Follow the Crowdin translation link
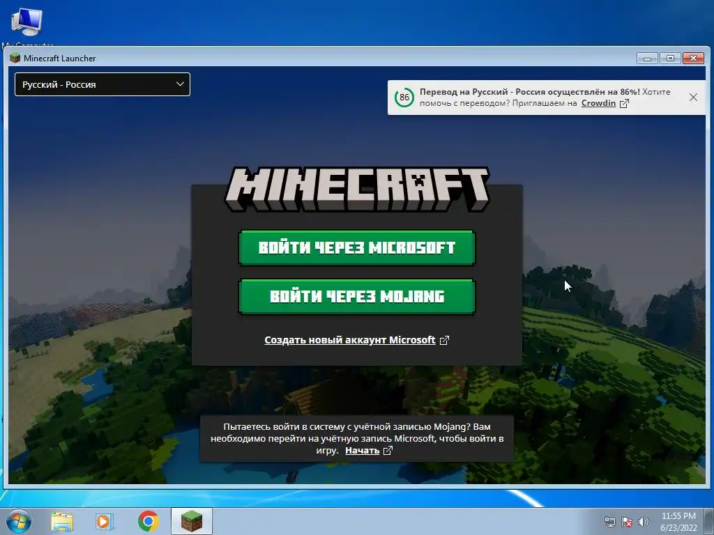Screen dimensions: 714x535 point(598,103)
